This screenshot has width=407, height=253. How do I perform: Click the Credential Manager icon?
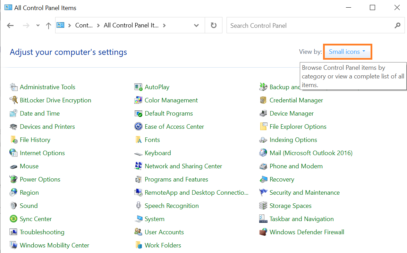point(263,100)
